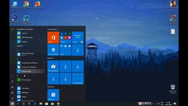188x106 pixels.
Task: Open Barra de juego app
Action: coord(31,80)
